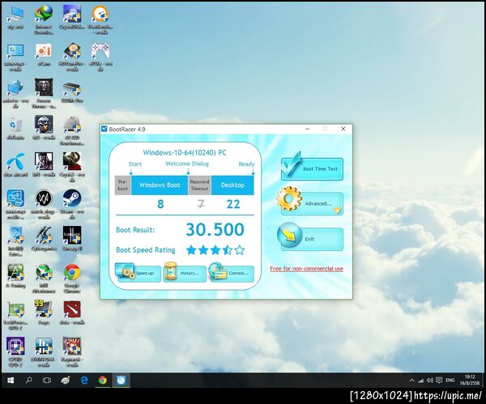Open Task View on taskbar
The width and height of the screenshot is (486, 404).
pos(47,381)
